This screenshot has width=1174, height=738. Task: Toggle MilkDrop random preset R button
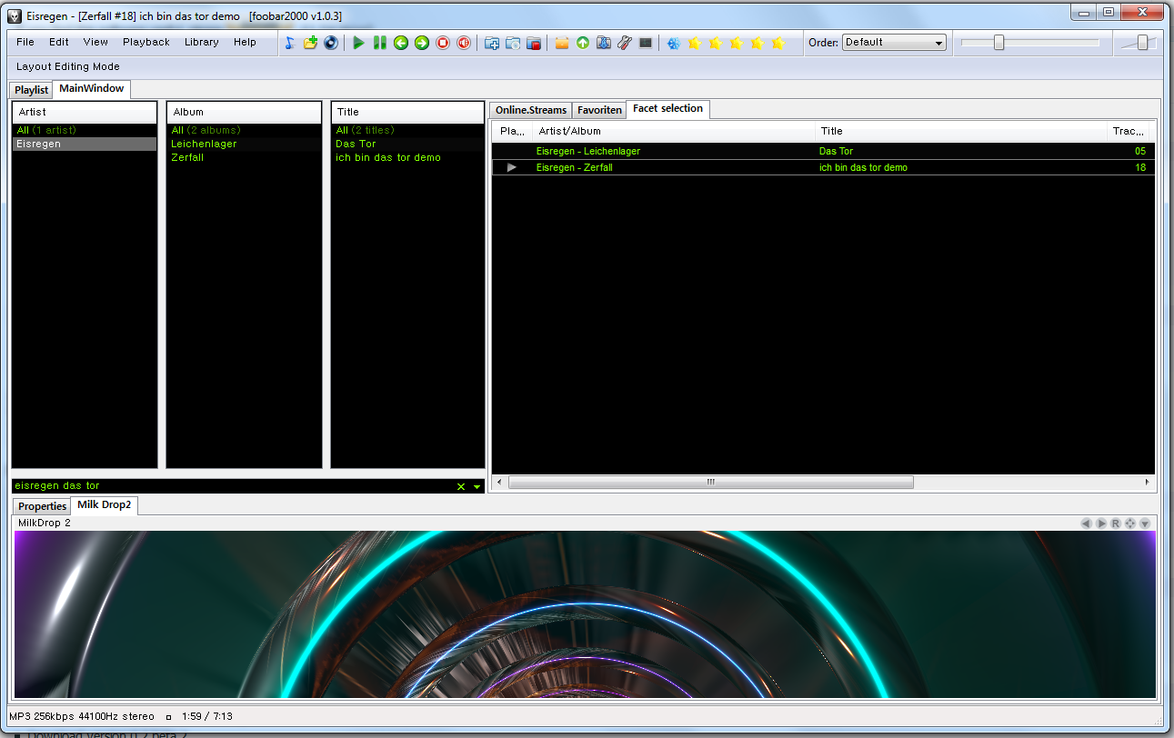click(1115, 524)
